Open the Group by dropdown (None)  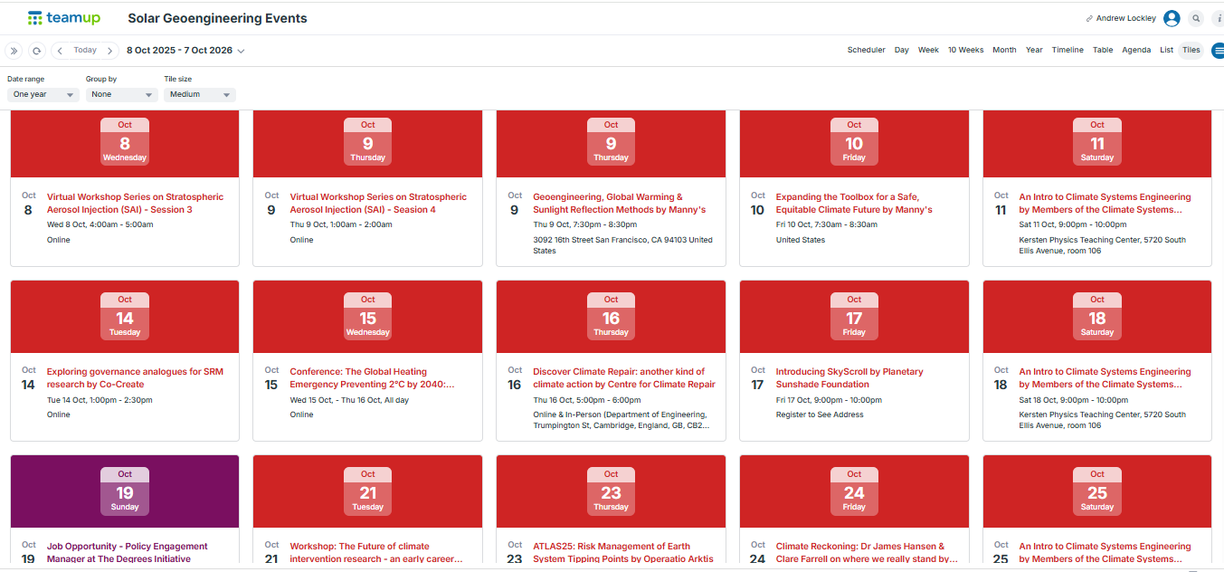tap(121, 94)
